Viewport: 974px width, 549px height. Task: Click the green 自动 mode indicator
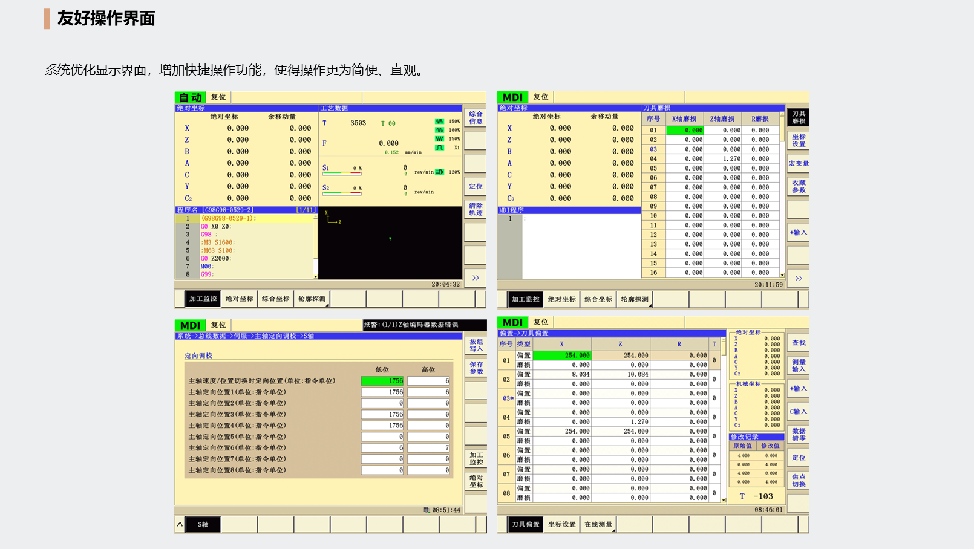pos(190,97)
